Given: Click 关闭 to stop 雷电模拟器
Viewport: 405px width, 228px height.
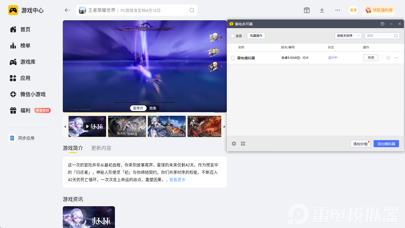Looking at the screenshot, I should pyautogui.click(x=371, y=58).
